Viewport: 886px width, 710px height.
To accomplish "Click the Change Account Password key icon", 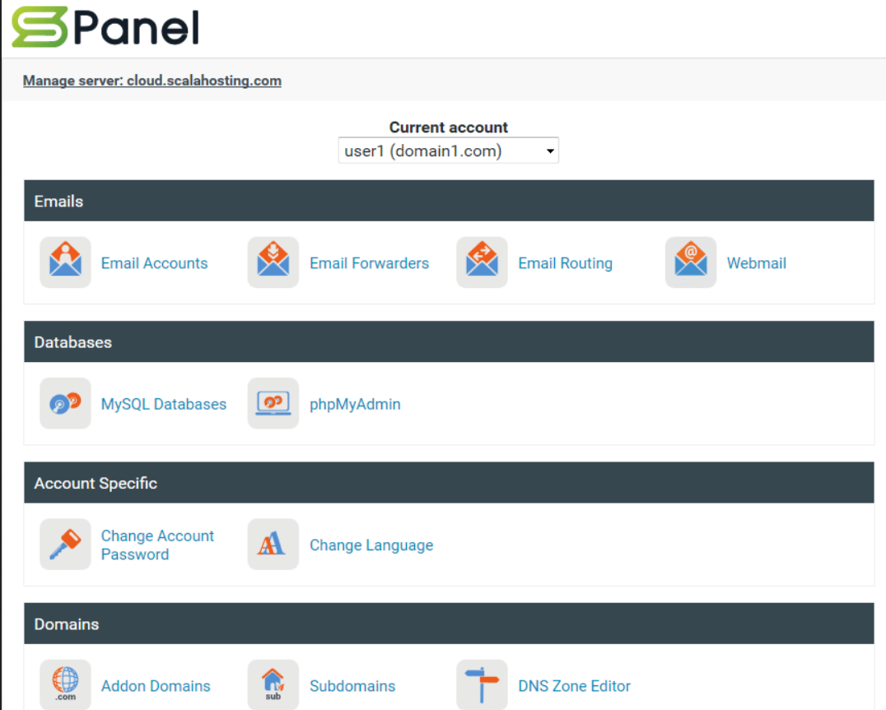I will click(65, 545).
